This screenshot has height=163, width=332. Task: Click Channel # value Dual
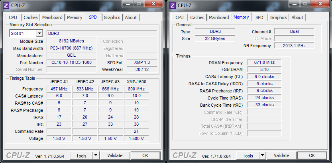click(294, 31)
